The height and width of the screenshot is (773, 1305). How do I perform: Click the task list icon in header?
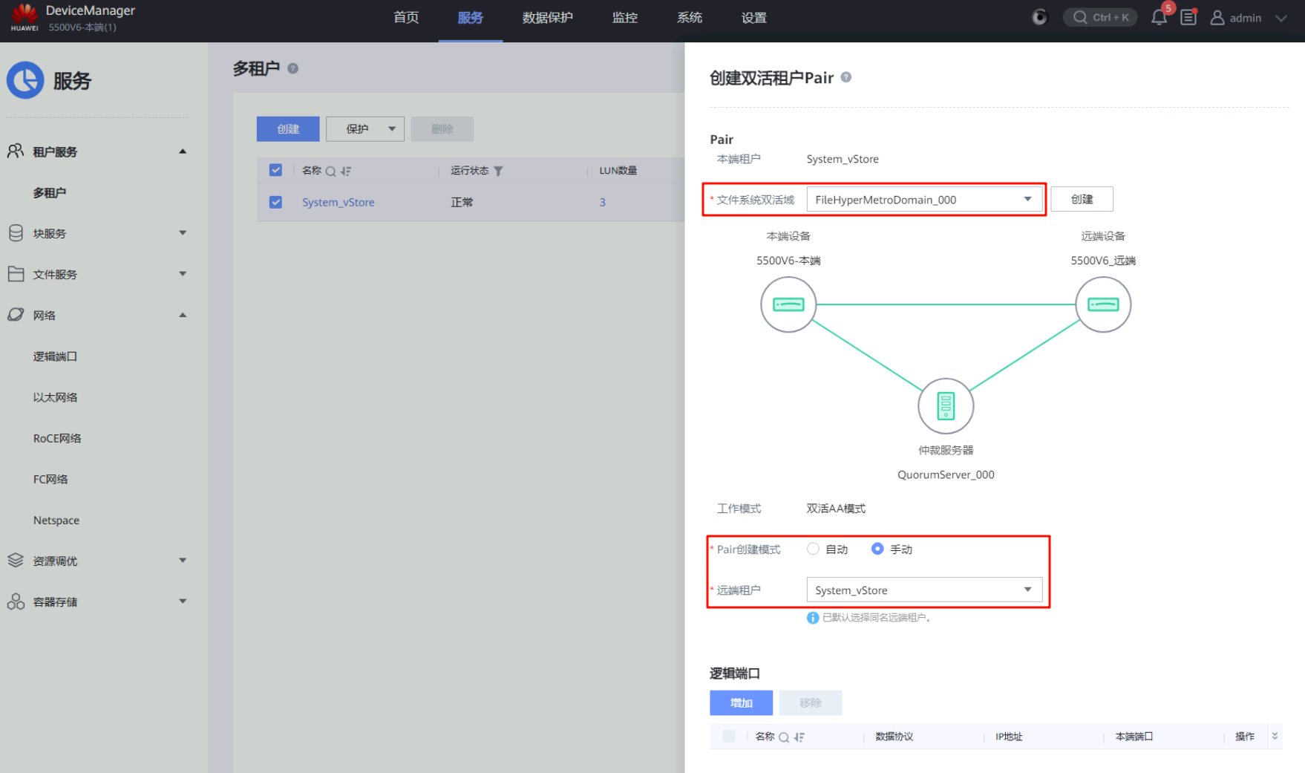click(1188, 18)
